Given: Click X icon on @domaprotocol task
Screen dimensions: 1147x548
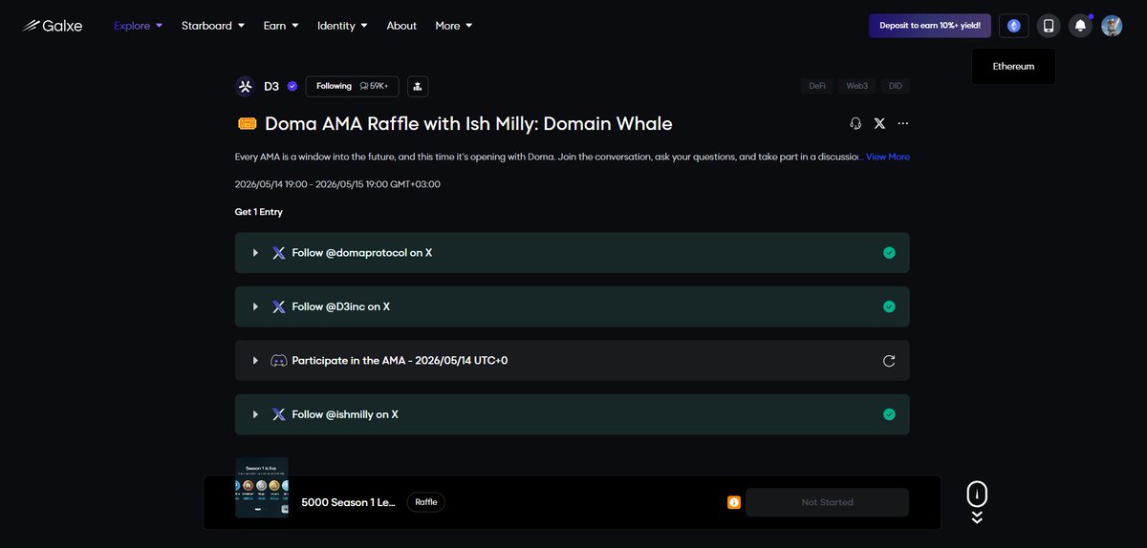Looking at the screenshot, I should click(279, 253).
